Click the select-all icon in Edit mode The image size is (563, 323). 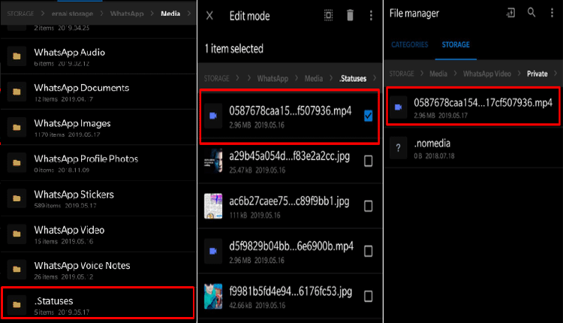click(328, 16)
